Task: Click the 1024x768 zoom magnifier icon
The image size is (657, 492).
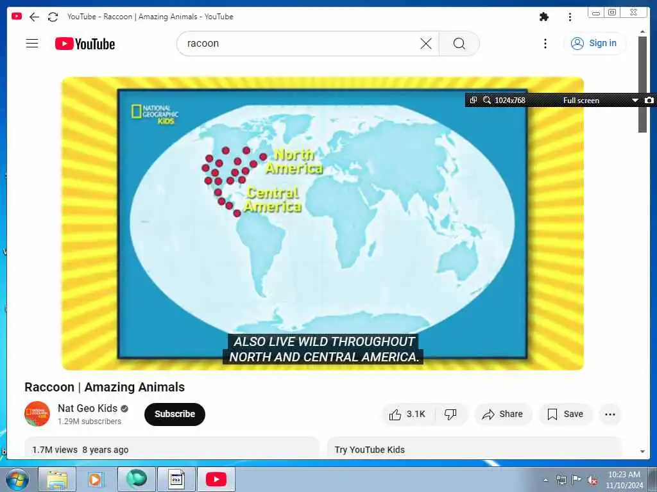Action: (x=487, y=100)
